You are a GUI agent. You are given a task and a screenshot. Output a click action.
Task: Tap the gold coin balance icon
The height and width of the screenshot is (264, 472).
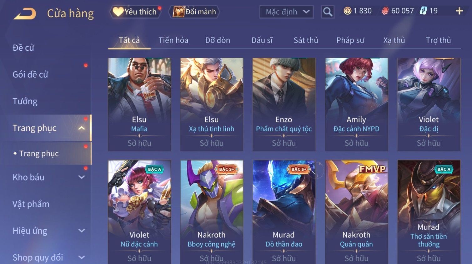347,11
